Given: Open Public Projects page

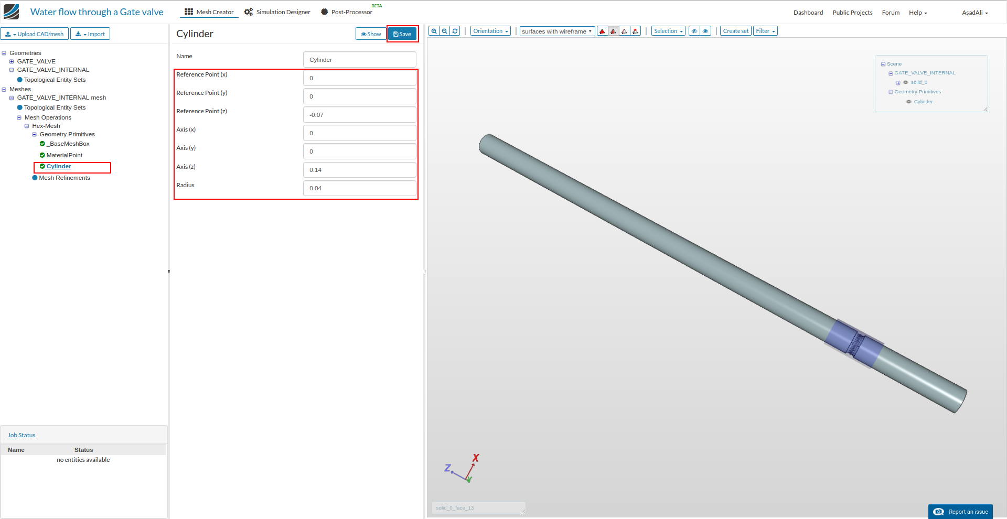Looking at the screenshot, I should coord(853,13).
